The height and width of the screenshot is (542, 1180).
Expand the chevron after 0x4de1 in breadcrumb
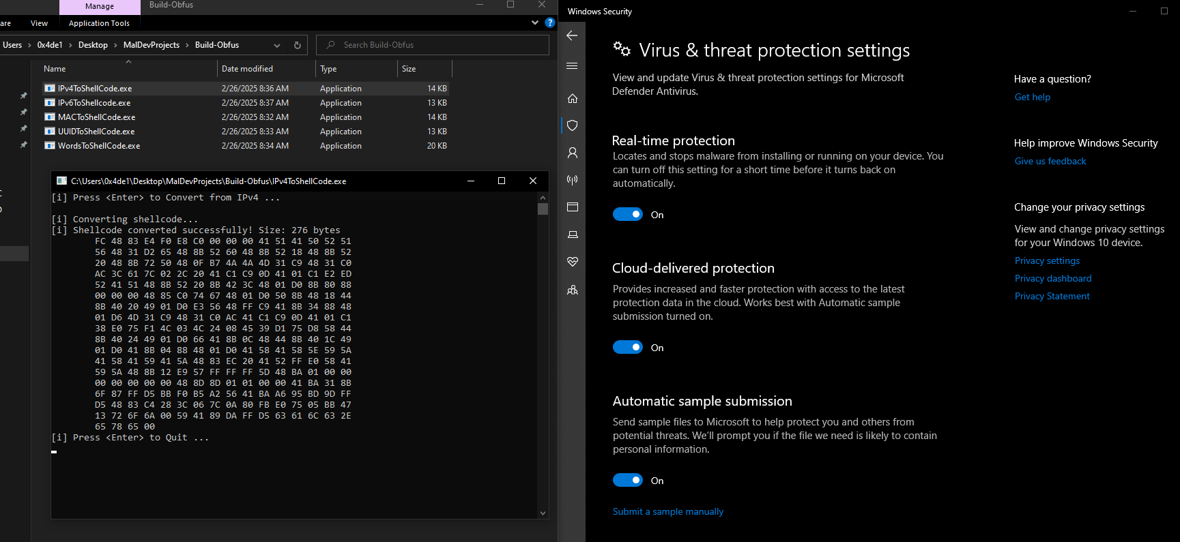(x=70, y=45)
